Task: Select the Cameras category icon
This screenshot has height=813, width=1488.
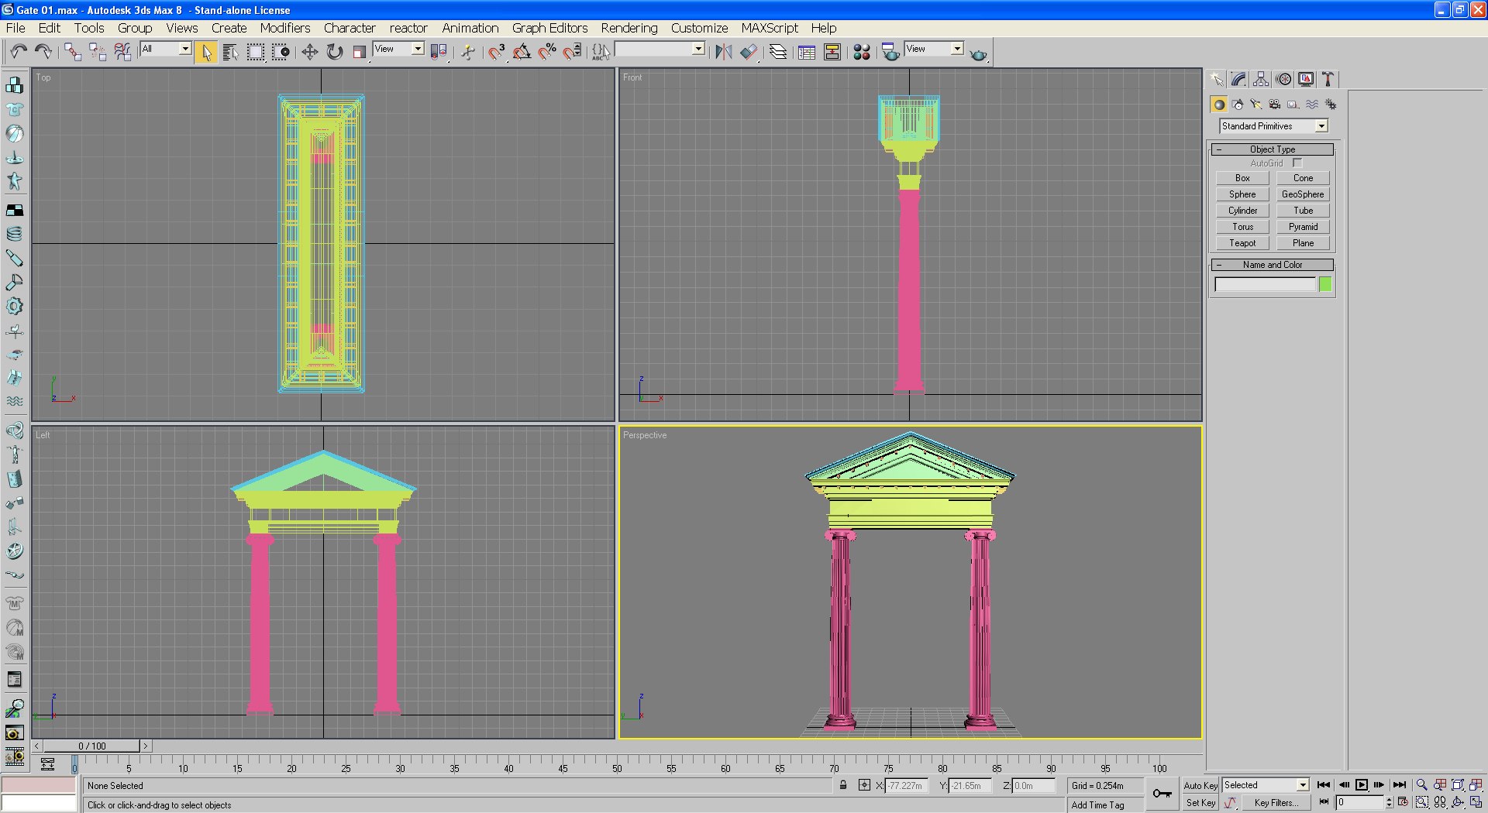Action: [1275, 105]
